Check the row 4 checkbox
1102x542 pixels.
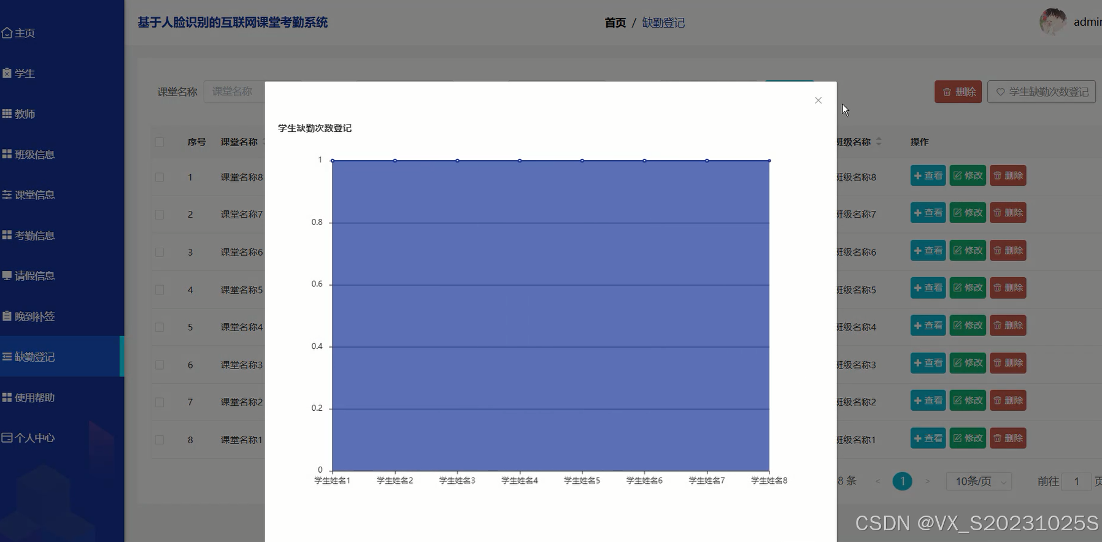click(160, 289)
